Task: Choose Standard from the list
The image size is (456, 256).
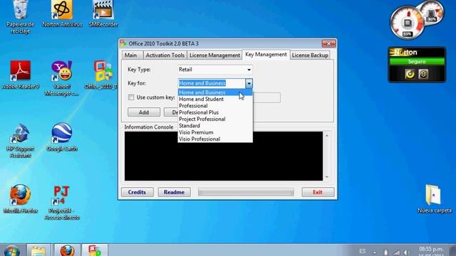Action: click(x=215, y=126)
